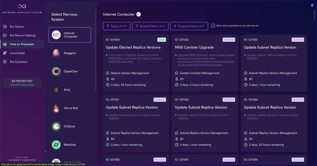Click the My Canisters compass icon
This screenshot has width=317, height=166.
click(x=5, y=62)
